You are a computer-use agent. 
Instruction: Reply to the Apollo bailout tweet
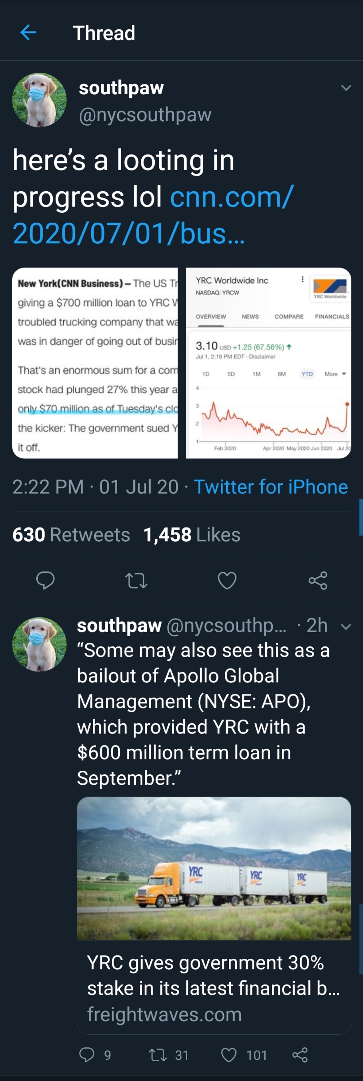click(x=87, y=1055)
